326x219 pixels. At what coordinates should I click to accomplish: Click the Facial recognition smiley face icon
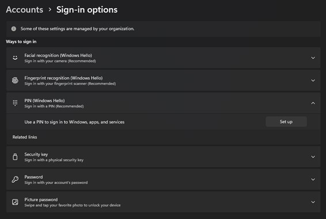15,57
